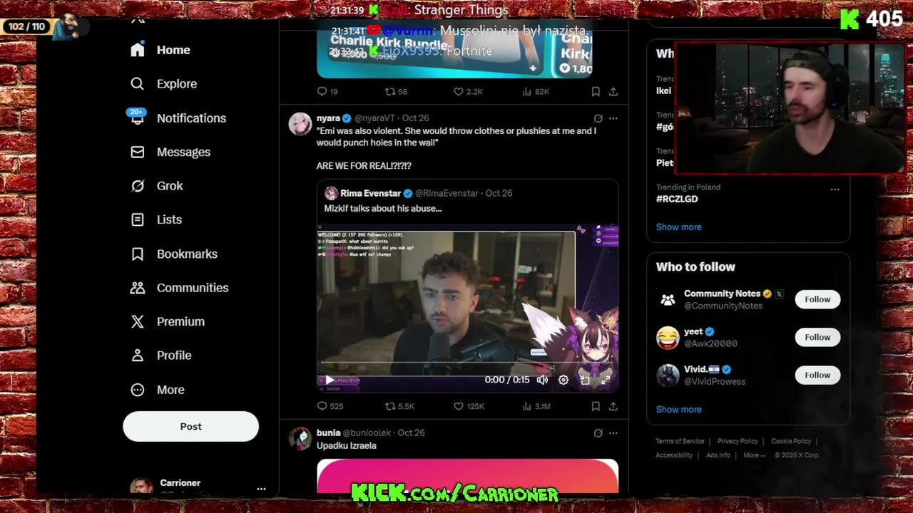Image resolution: width=913 pixels, height=513 pixels.
Task: Repost the post with 58 reposts
Action: tap(396, 91)
